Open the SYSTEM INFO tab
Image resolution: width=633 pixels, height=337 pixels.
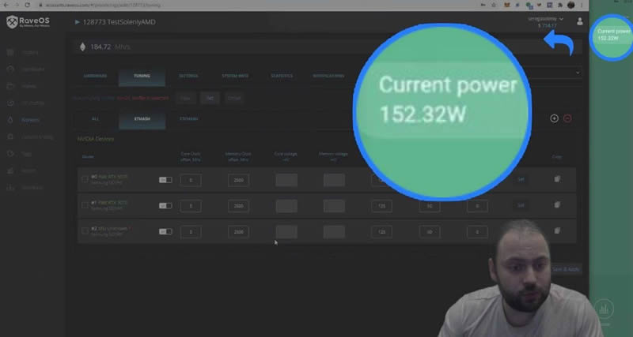point(235,76)
